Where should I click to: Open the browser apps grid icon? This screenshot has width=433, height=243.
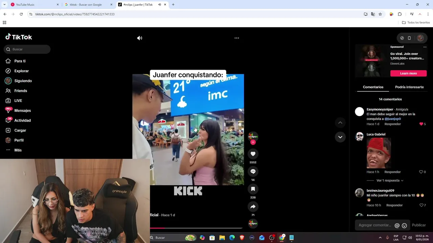(x=4, y=23)
